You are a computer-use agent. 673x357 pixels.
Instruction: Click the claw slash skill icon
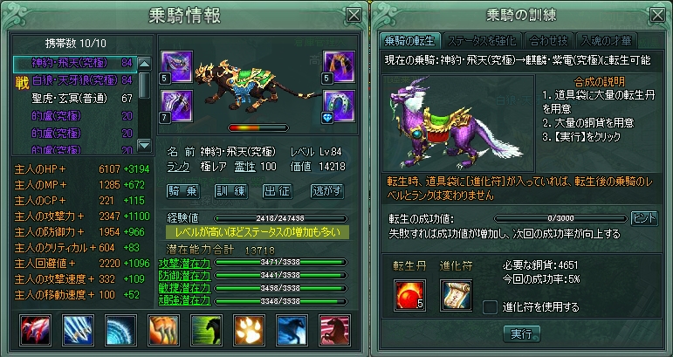point(35,330)
